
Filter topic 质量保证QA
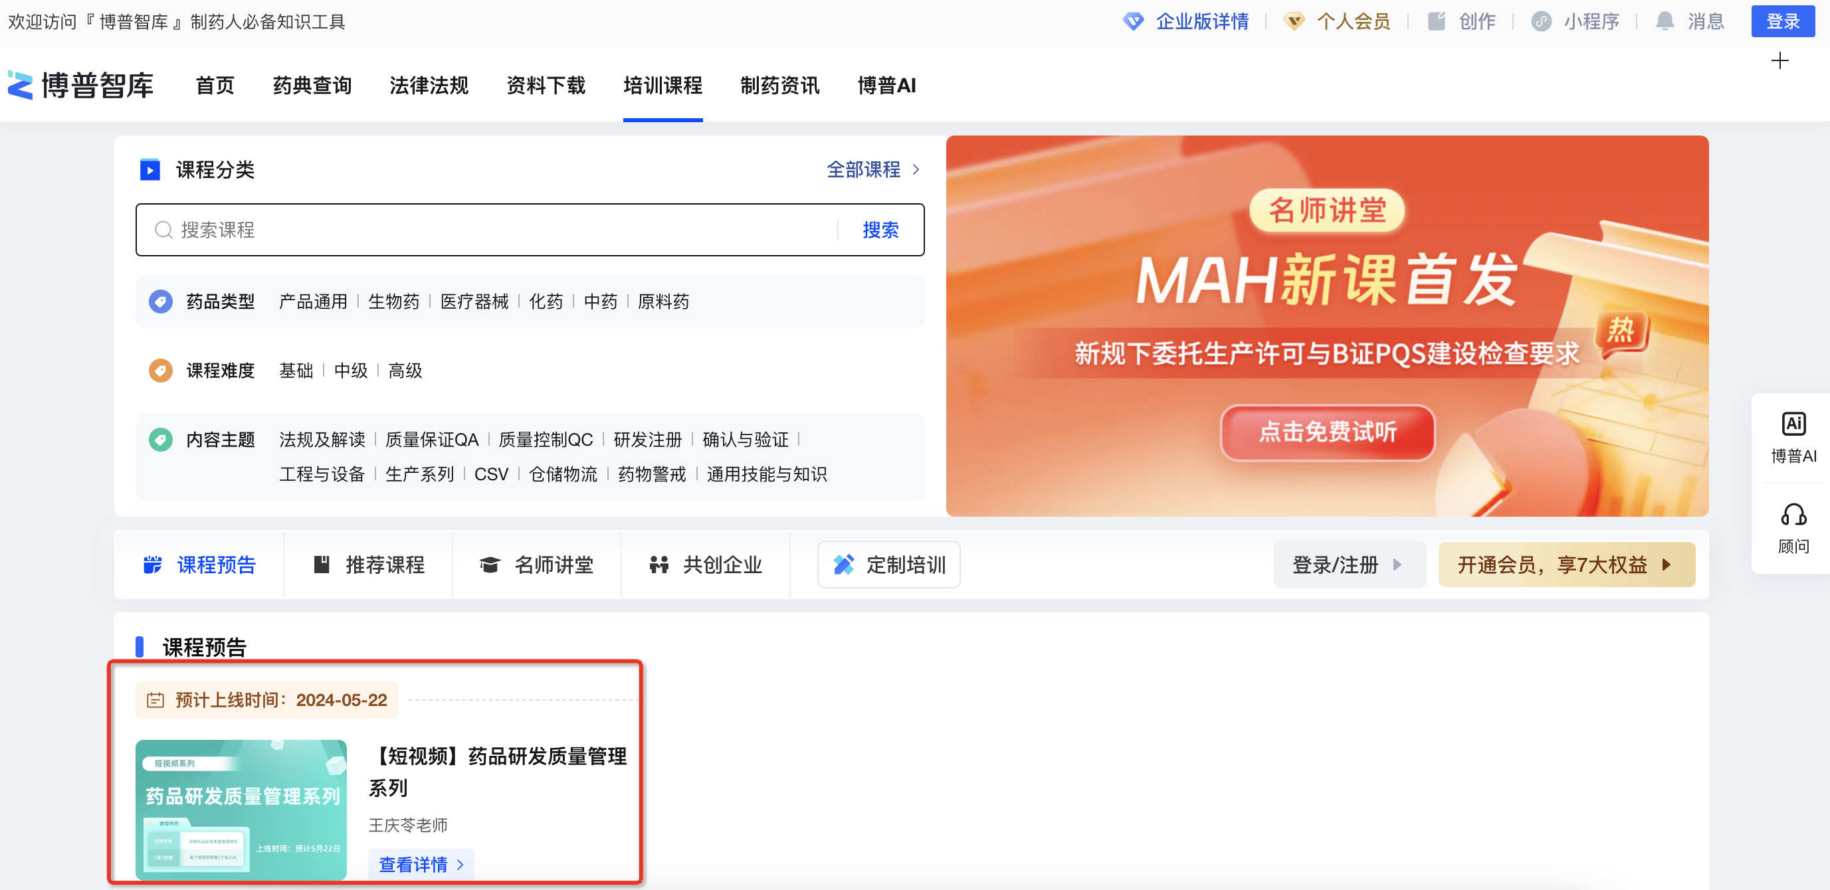click(x=432, y=440)
